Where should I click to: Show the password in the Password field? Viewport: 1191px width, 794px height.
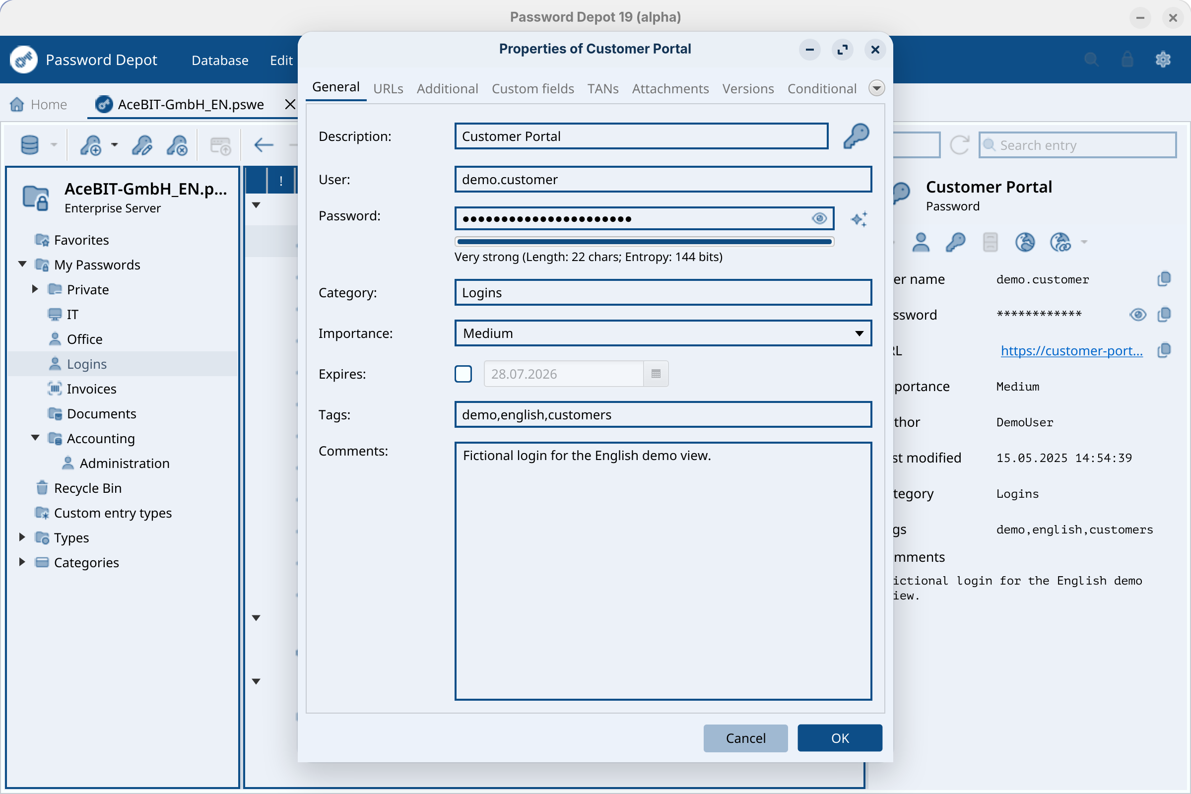pos(819,218)
